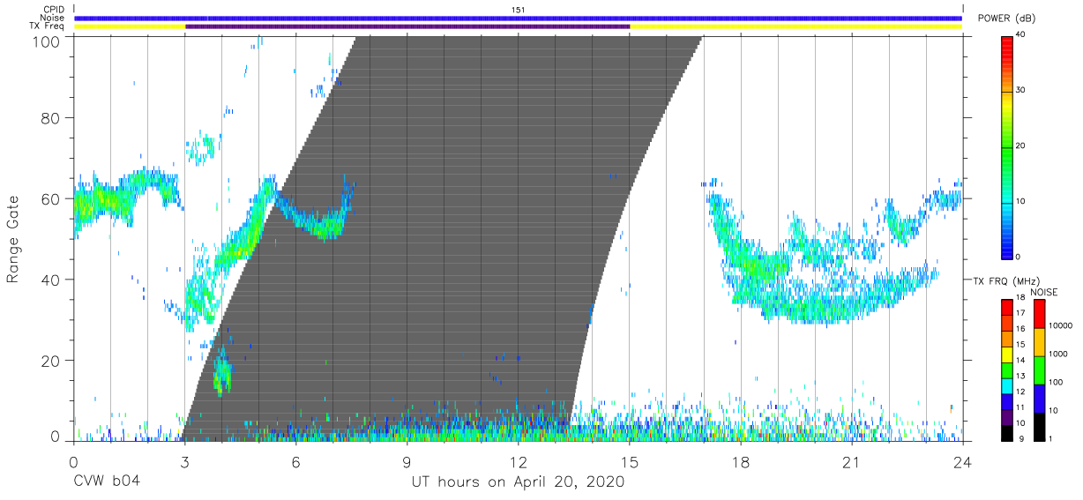
Task: Click the POWER (dB) legend title
Action: (x=1005, y=19)
